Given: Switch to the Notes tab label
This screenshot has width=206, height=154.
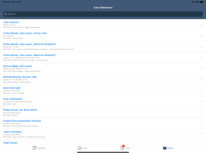Looking at the screenshot, I should click(x=128, y=148).
